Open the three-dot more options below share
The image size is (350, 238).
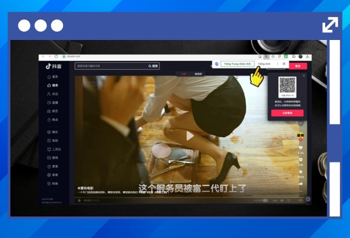tap(300, 191)
